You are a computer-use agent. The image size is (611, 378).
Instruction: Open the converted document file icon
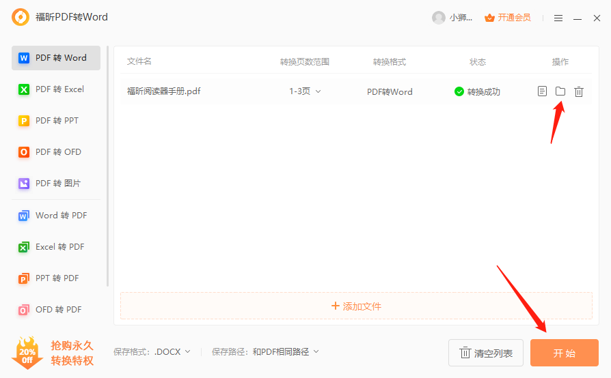coord(542,91)
